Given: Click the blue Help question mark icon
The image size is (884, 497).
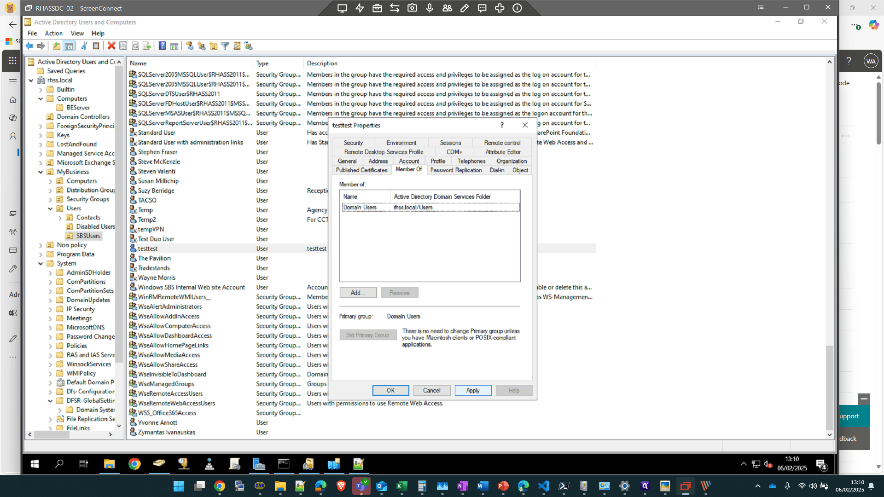Looking at the screenshot, I should [x=162, y=46].
